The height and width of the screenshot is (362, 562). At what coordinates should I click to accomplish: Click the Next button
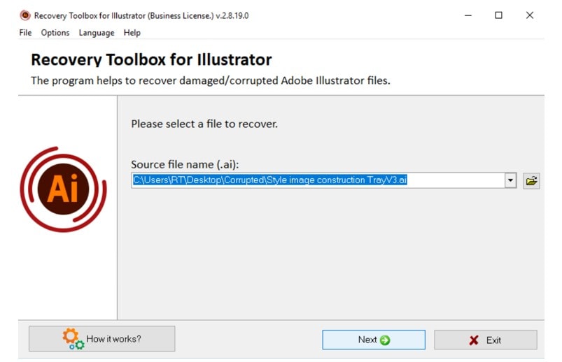[x=374, y=340]
